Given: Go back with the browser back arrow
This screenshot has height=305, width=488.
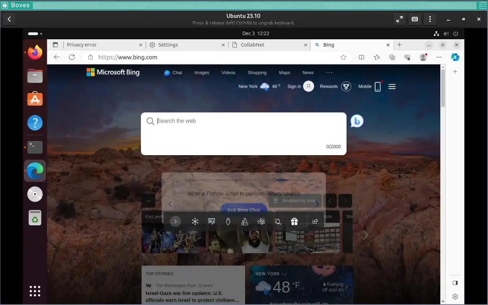Looking at the screenshot, I should coord(57,57).
